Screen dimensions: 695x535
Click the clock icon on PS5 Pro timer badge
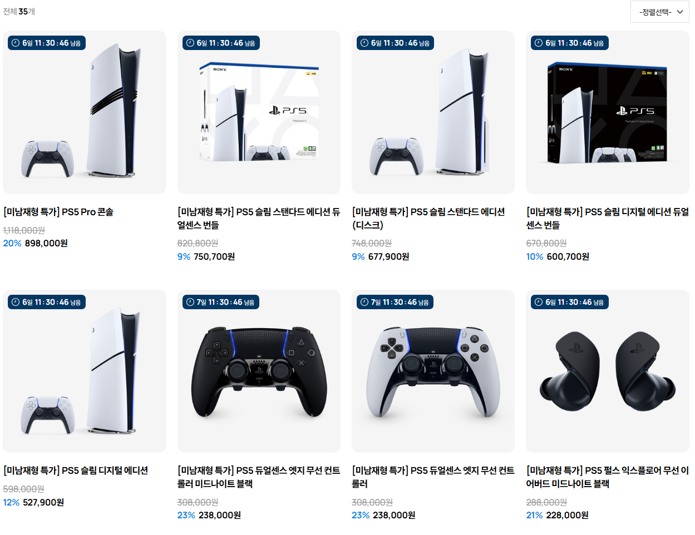click(16, 43)
